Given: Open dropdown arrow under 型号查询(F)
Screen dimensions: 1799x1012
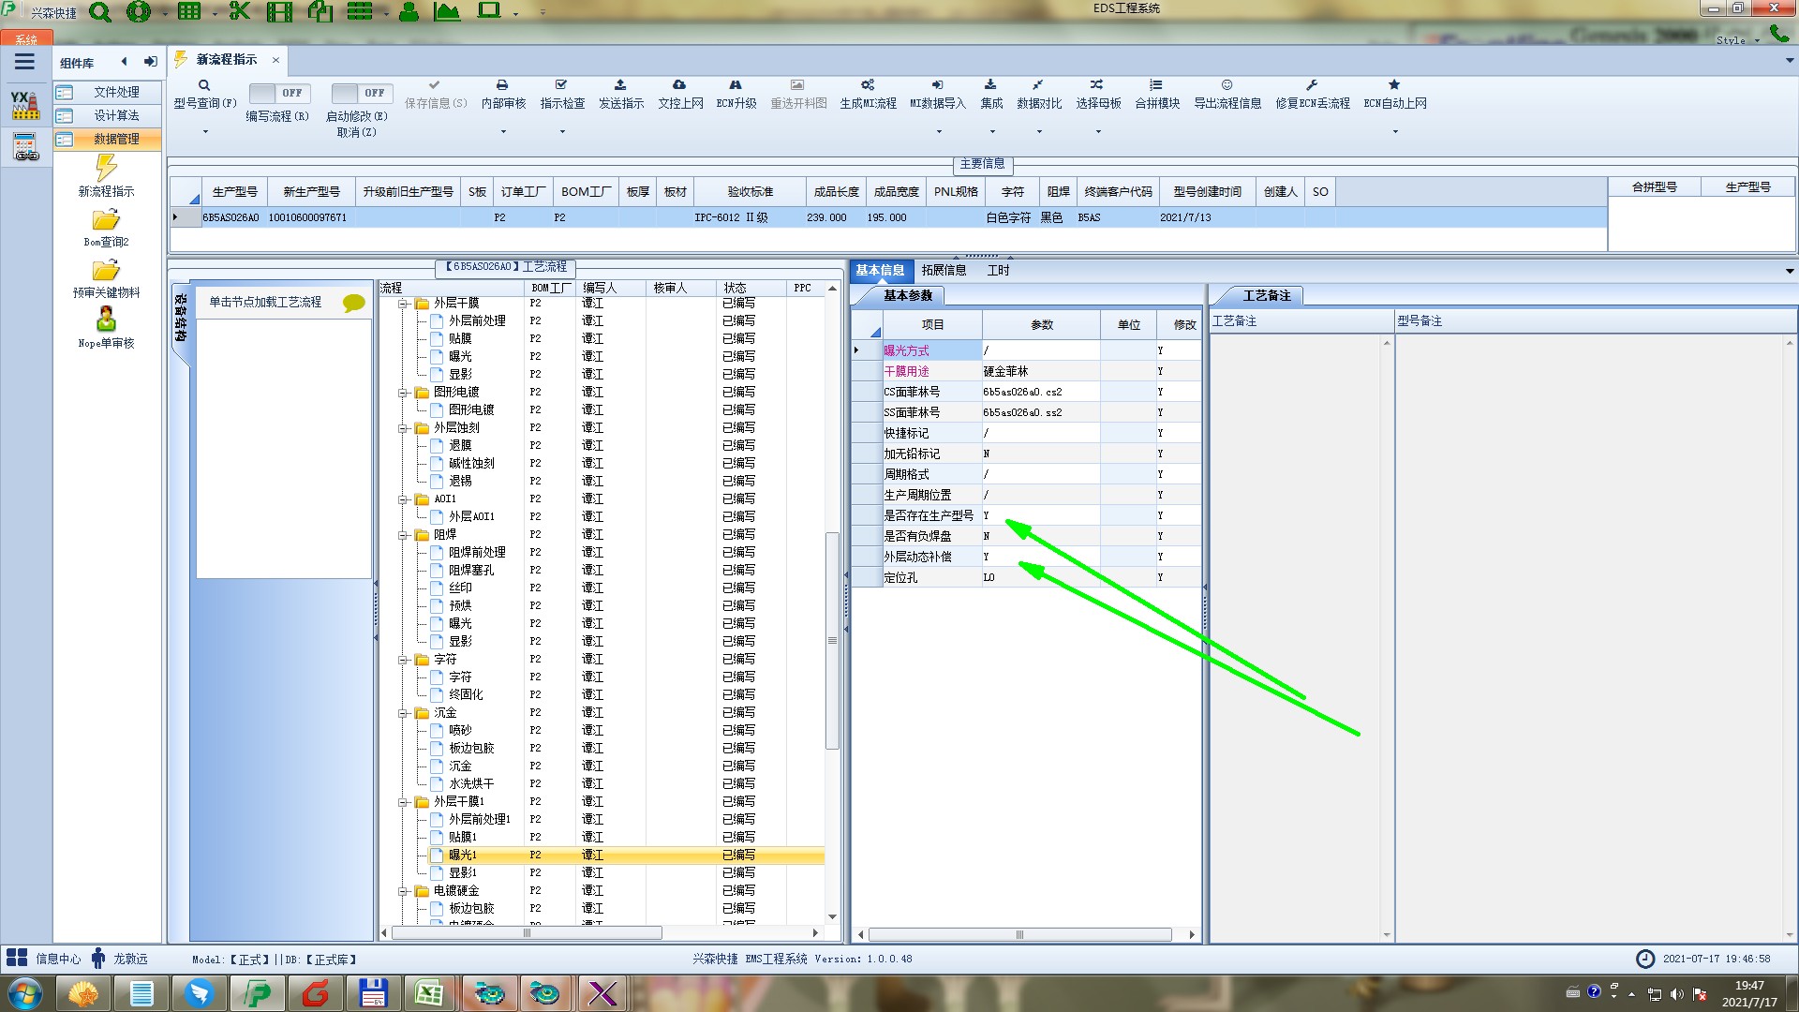Looking at the screenshot, I should tap(205, 132).
